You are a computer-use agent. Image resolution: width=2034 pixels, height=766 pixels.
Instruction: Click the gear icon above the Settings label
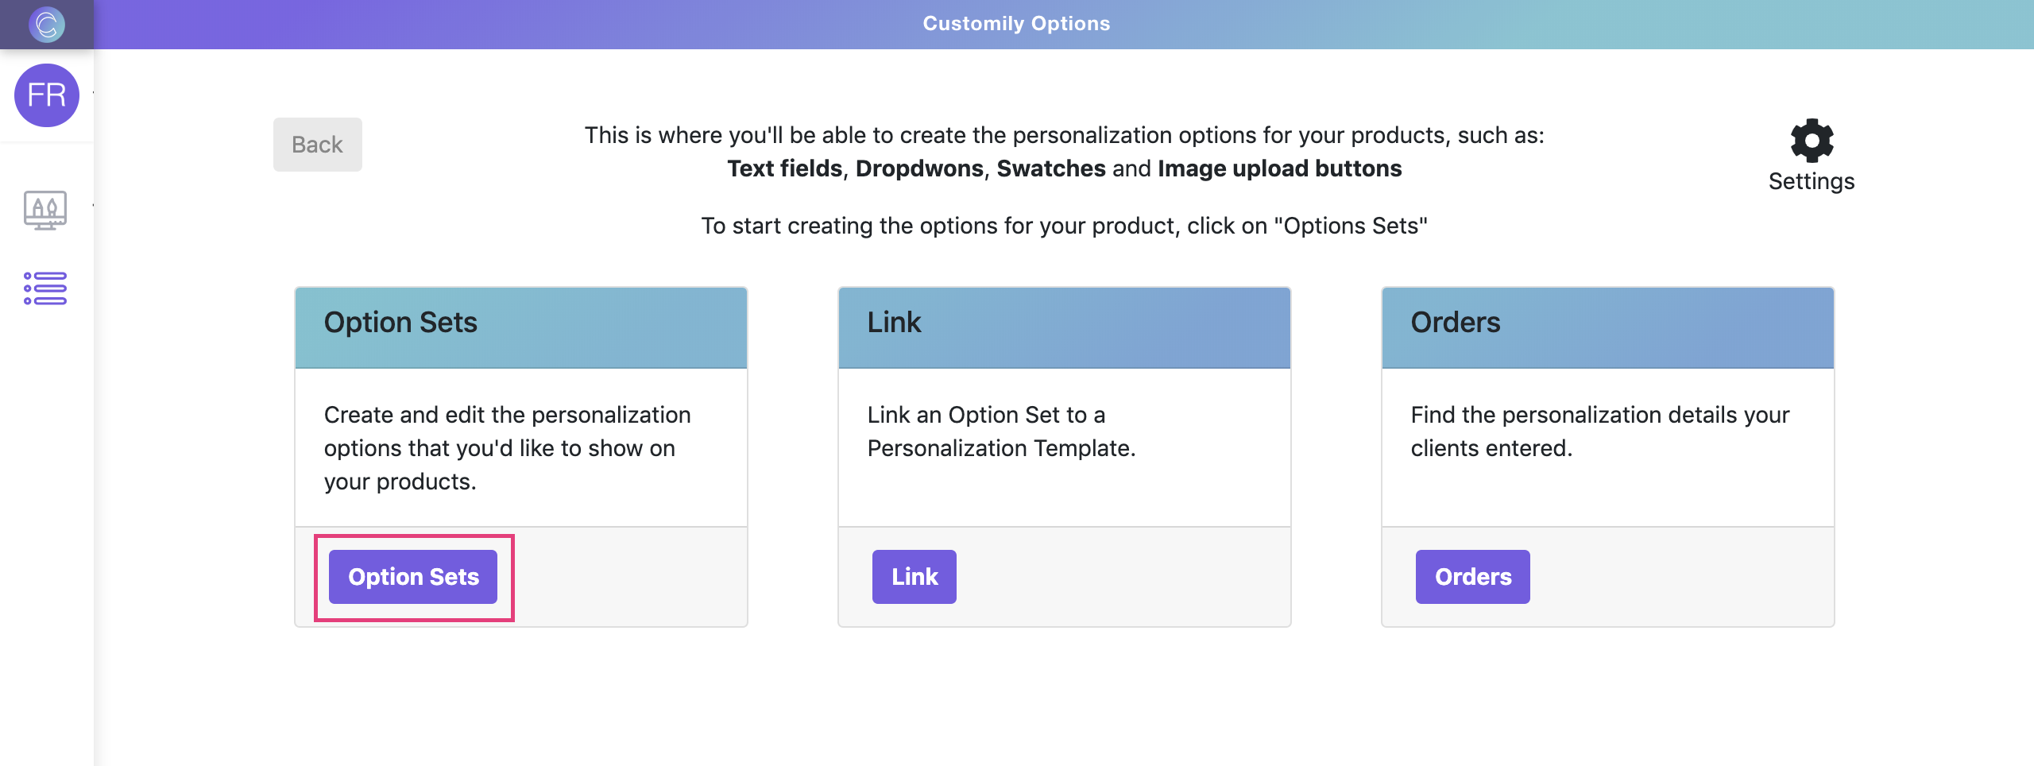point(1812,140)
